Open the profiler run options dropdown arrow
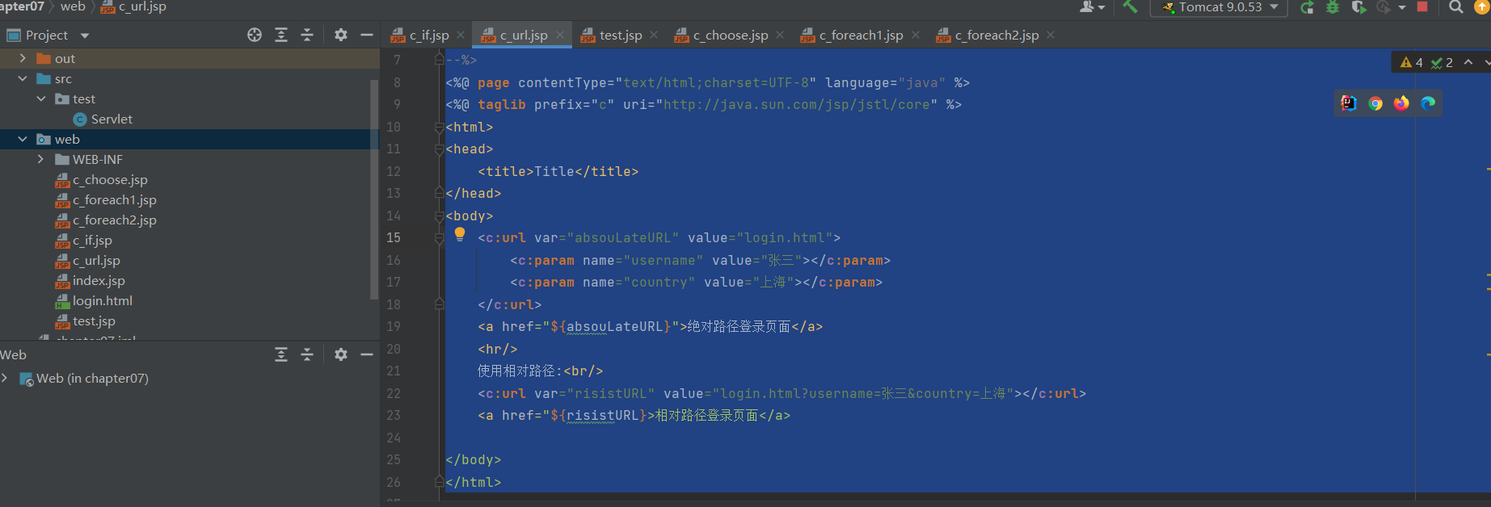The height and width of the screenshot is (507, 1491). coord(1402,7)
